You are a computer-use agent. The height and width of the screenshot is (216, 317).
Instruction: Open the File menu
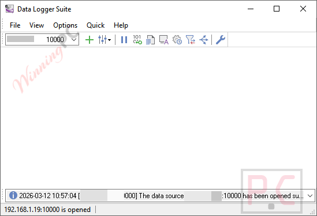[x=15, y=25]
